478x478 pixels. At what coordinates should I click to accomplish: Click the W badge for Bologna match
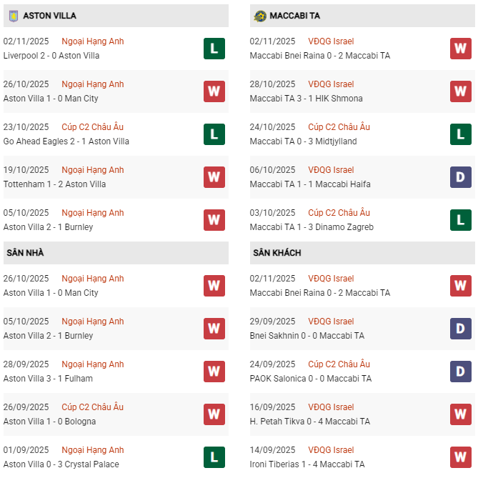[214, 414]
